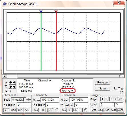Set trigger type to None
This screenshot has height=116, width=127.
pos(120,110)
